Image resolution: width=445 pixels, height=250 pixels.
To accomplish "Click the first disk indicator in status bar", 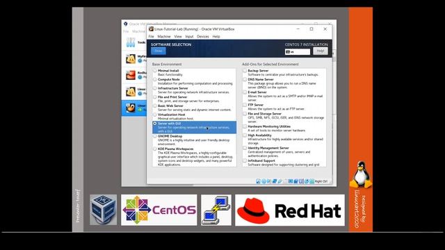I will click(258, 181).
